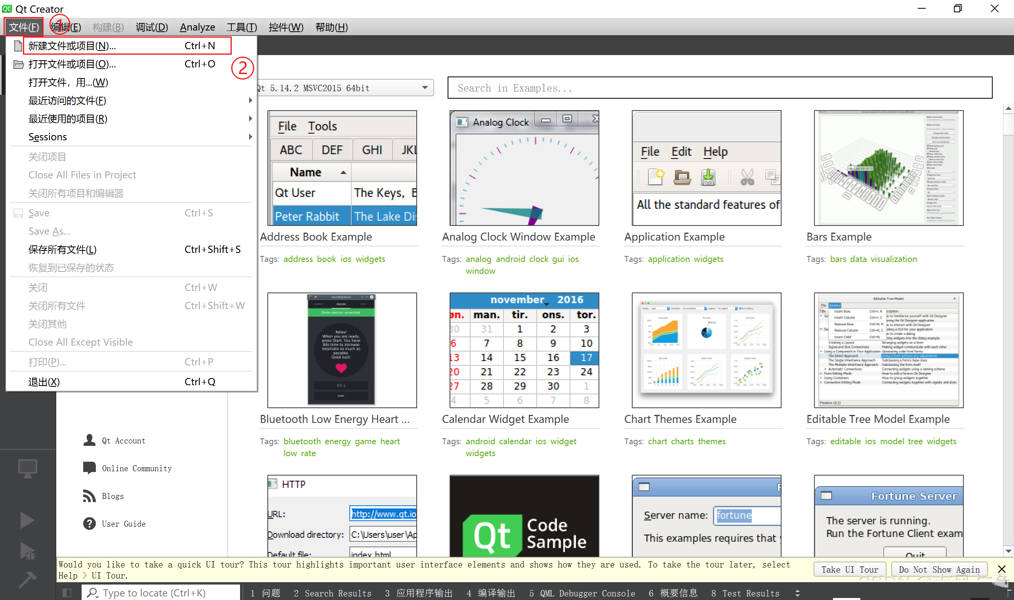Open the Qt Account link
The width and height of the screenshot is (1014, 600).
(124, 441)
